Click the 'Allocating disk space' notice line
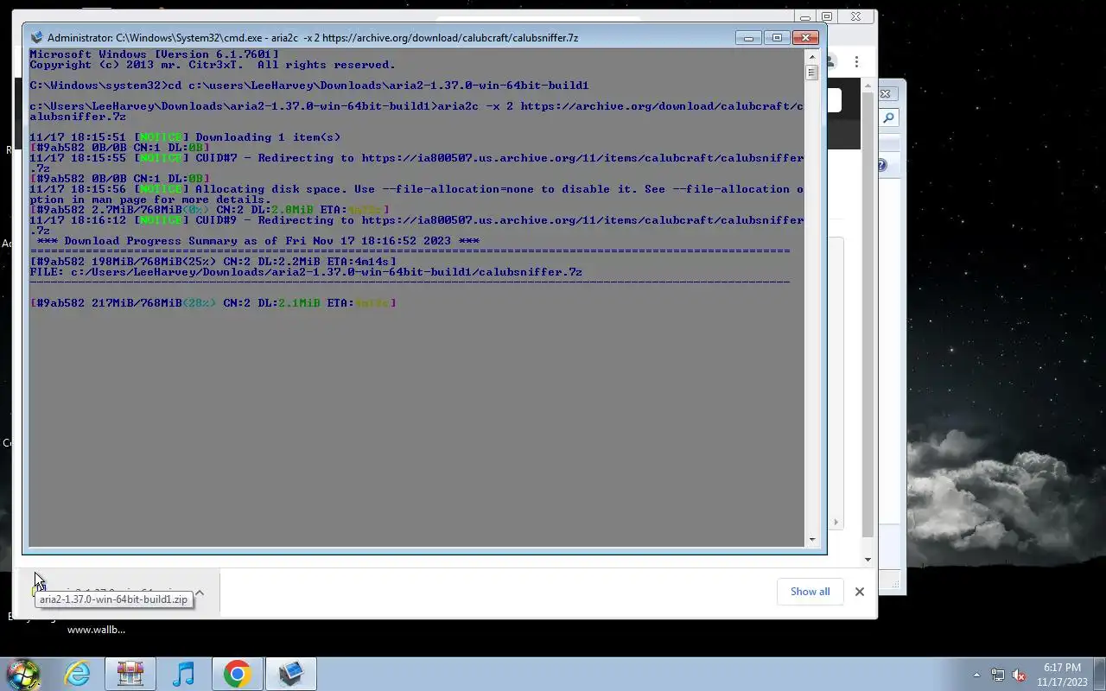1106x691 pixels. pos(416,193)
